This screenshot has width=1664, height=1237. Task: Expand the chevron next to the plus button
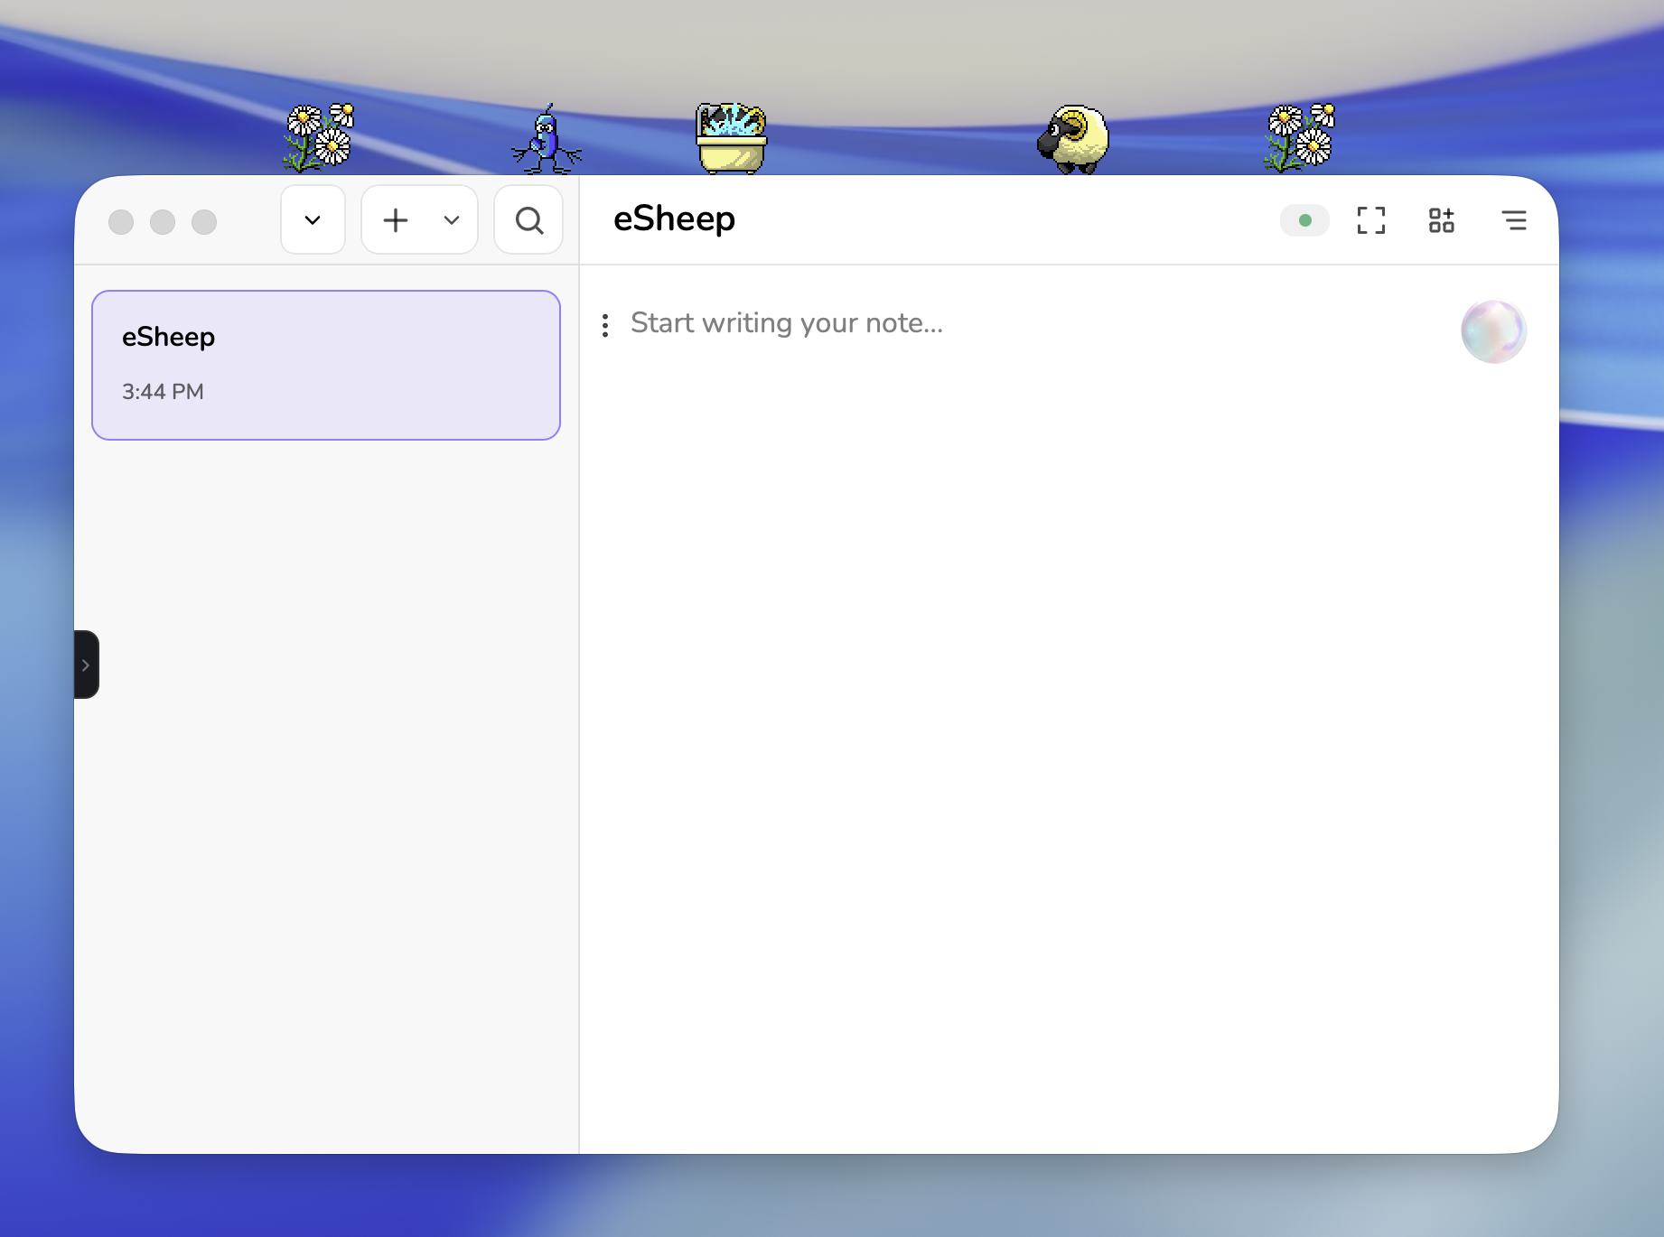[x=451, y=219]
